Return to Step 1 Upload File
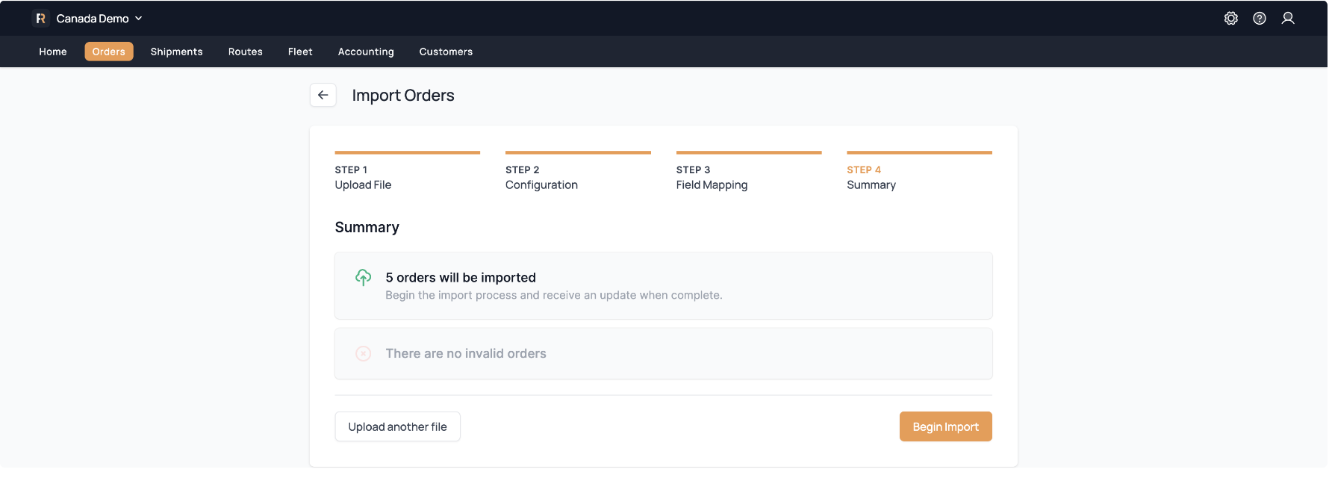 click(363, 178)
